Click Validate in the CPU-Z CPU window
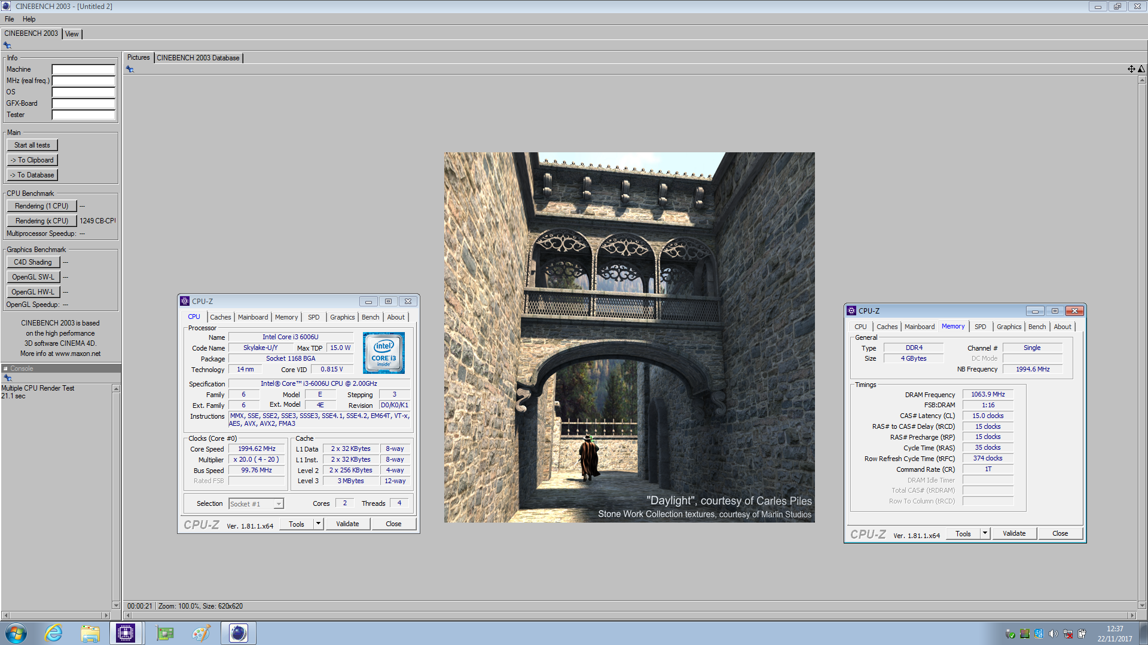 click(x=347, y=524)
